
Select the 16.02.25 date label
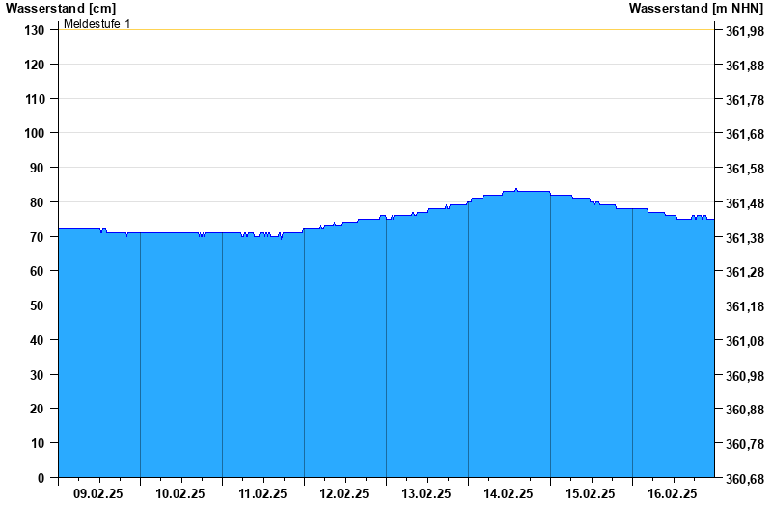click(673, 493)
